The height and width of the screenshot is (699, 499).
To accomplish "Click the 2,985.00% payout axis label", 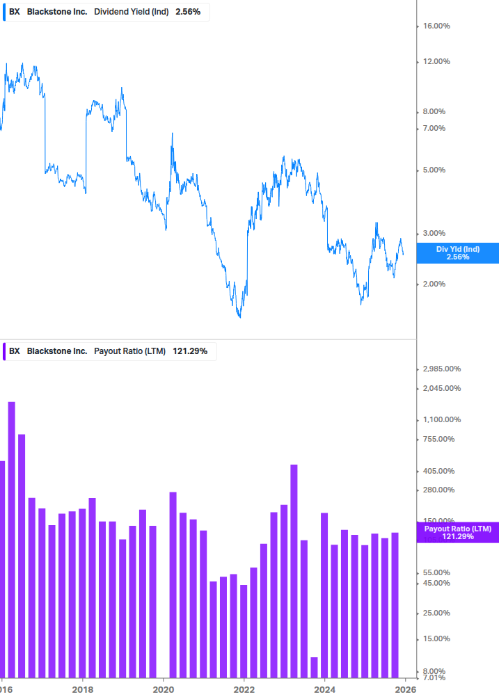I will pyautogui.click(x=441, y=369).
